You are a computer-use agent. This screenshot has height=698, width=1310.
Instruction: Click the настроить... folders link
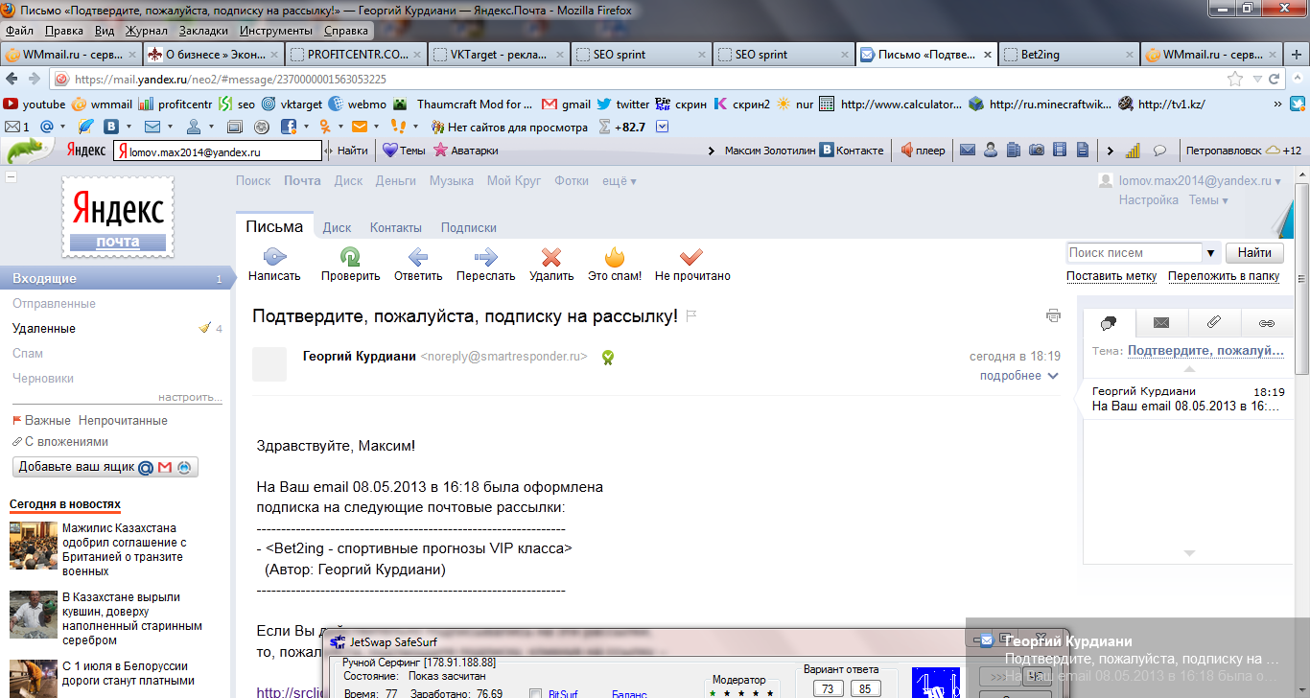point(190,397)
